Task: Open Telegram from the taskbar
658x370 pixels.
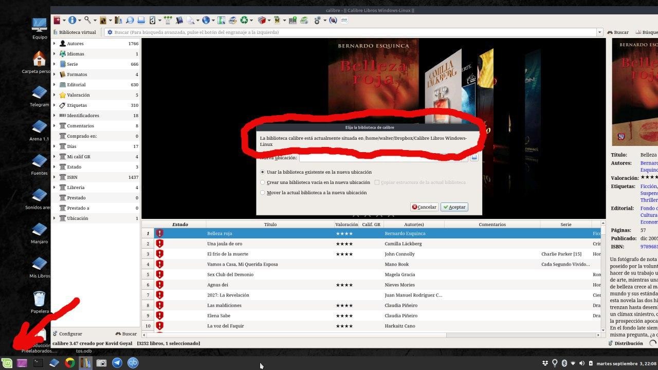Action: [117, 363]
